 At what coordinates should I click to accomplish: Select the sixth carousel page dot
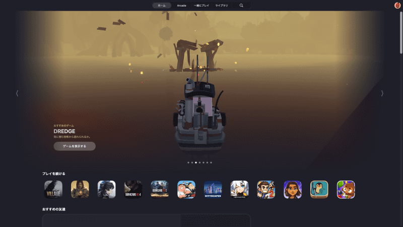tap(207, 162)
